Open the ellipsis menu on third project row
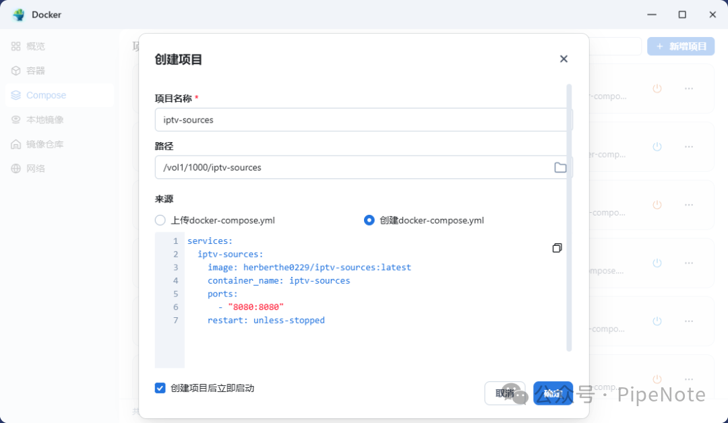This screenshot has height=423, width=728. [x=688, y=205]
